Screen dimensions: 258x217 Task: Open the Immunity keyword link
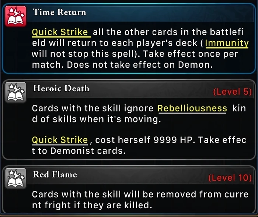[227, 43]
